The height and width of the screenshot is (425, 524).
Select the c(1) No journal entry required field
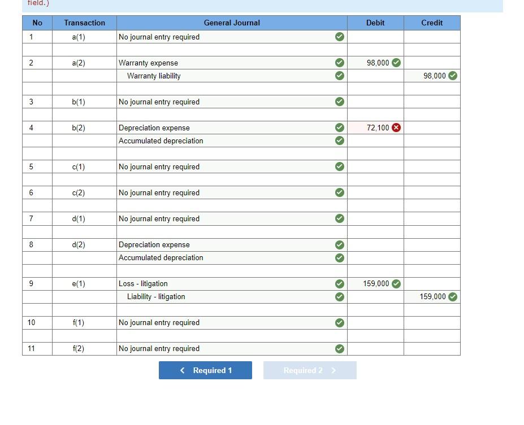tap(232, 167)
